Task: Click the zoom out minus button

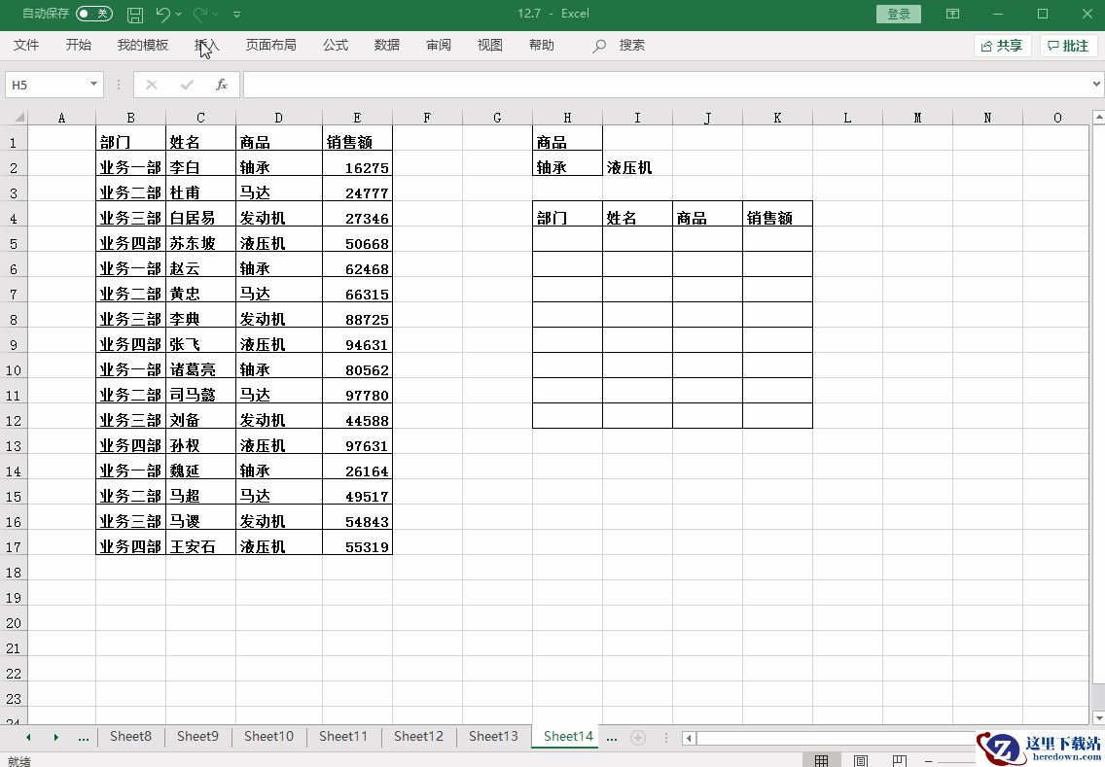Action: pos(929,760)
